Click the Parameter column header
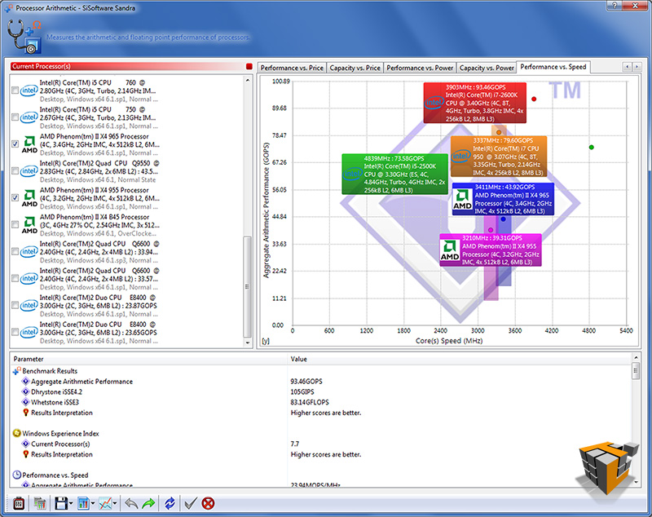 (x=149, y=359)
